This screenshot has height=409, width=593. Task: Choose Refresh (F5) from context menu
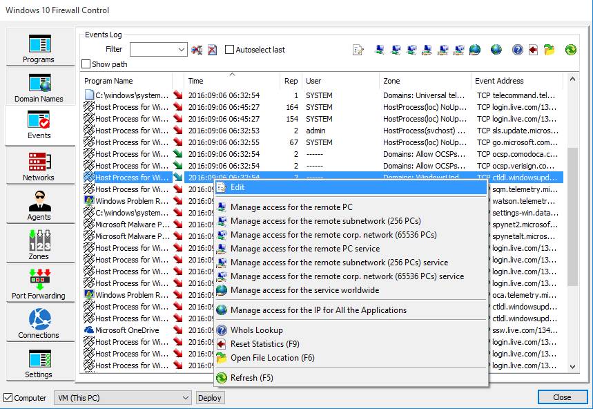coord(351,378)
